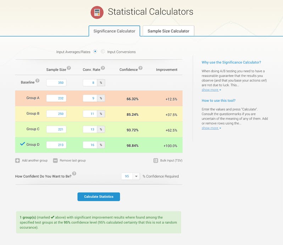
Task: Select the Input Conversions radio button
Action: tap(103, 52)
